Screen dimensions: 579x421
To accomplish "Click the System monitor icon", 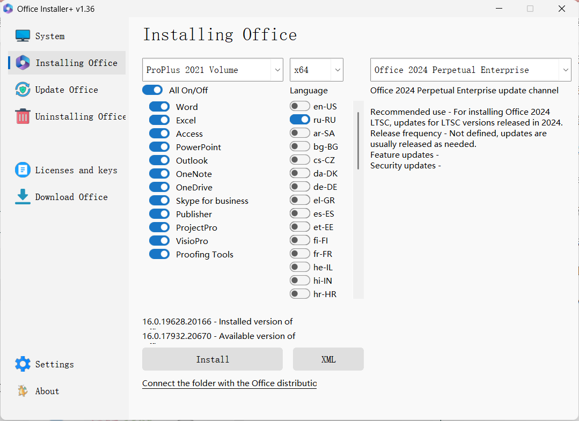I will (x=23, y=36).
